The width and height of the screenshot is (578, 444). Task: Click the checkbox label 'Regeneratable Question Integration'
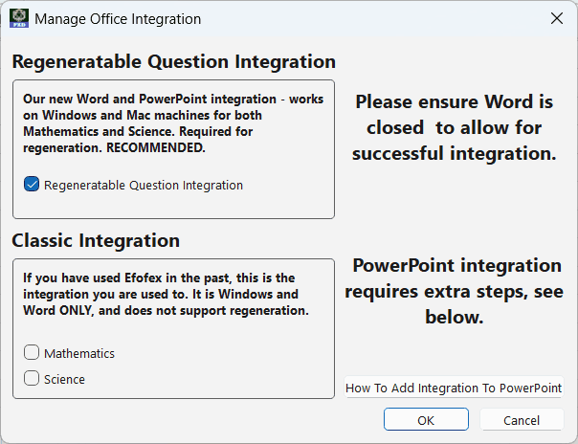pos(144,185)
